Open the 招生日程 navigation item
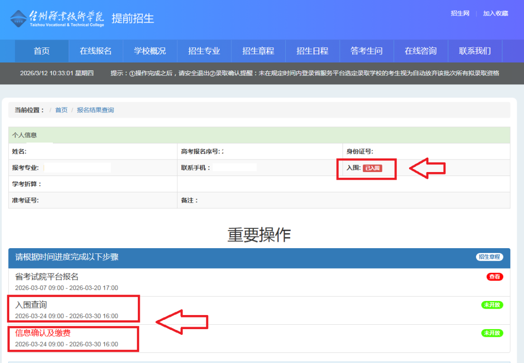The height and width of the screenshot is (363, 524). pos(312,51)
